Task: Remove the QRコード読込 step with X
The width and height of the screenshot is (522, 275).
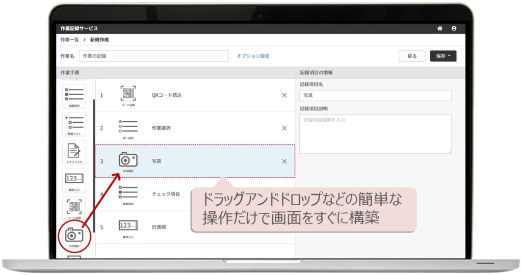Action: [284, 95]
